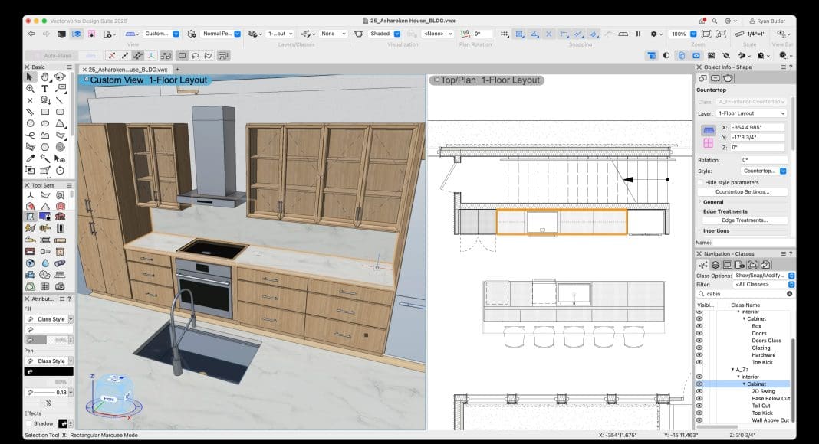Viewport: 819px width, 444px height.
Task: Open a new document tab with plus
Action: (177, 70)
